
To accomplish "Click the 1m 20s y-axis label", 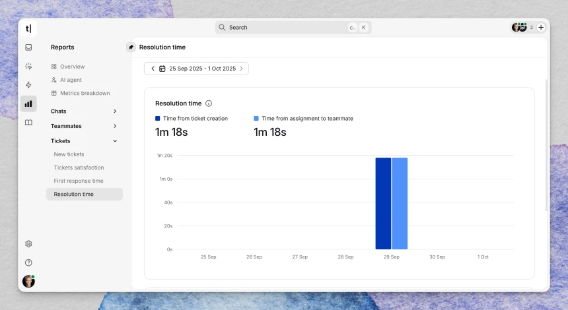I will 164,156.
